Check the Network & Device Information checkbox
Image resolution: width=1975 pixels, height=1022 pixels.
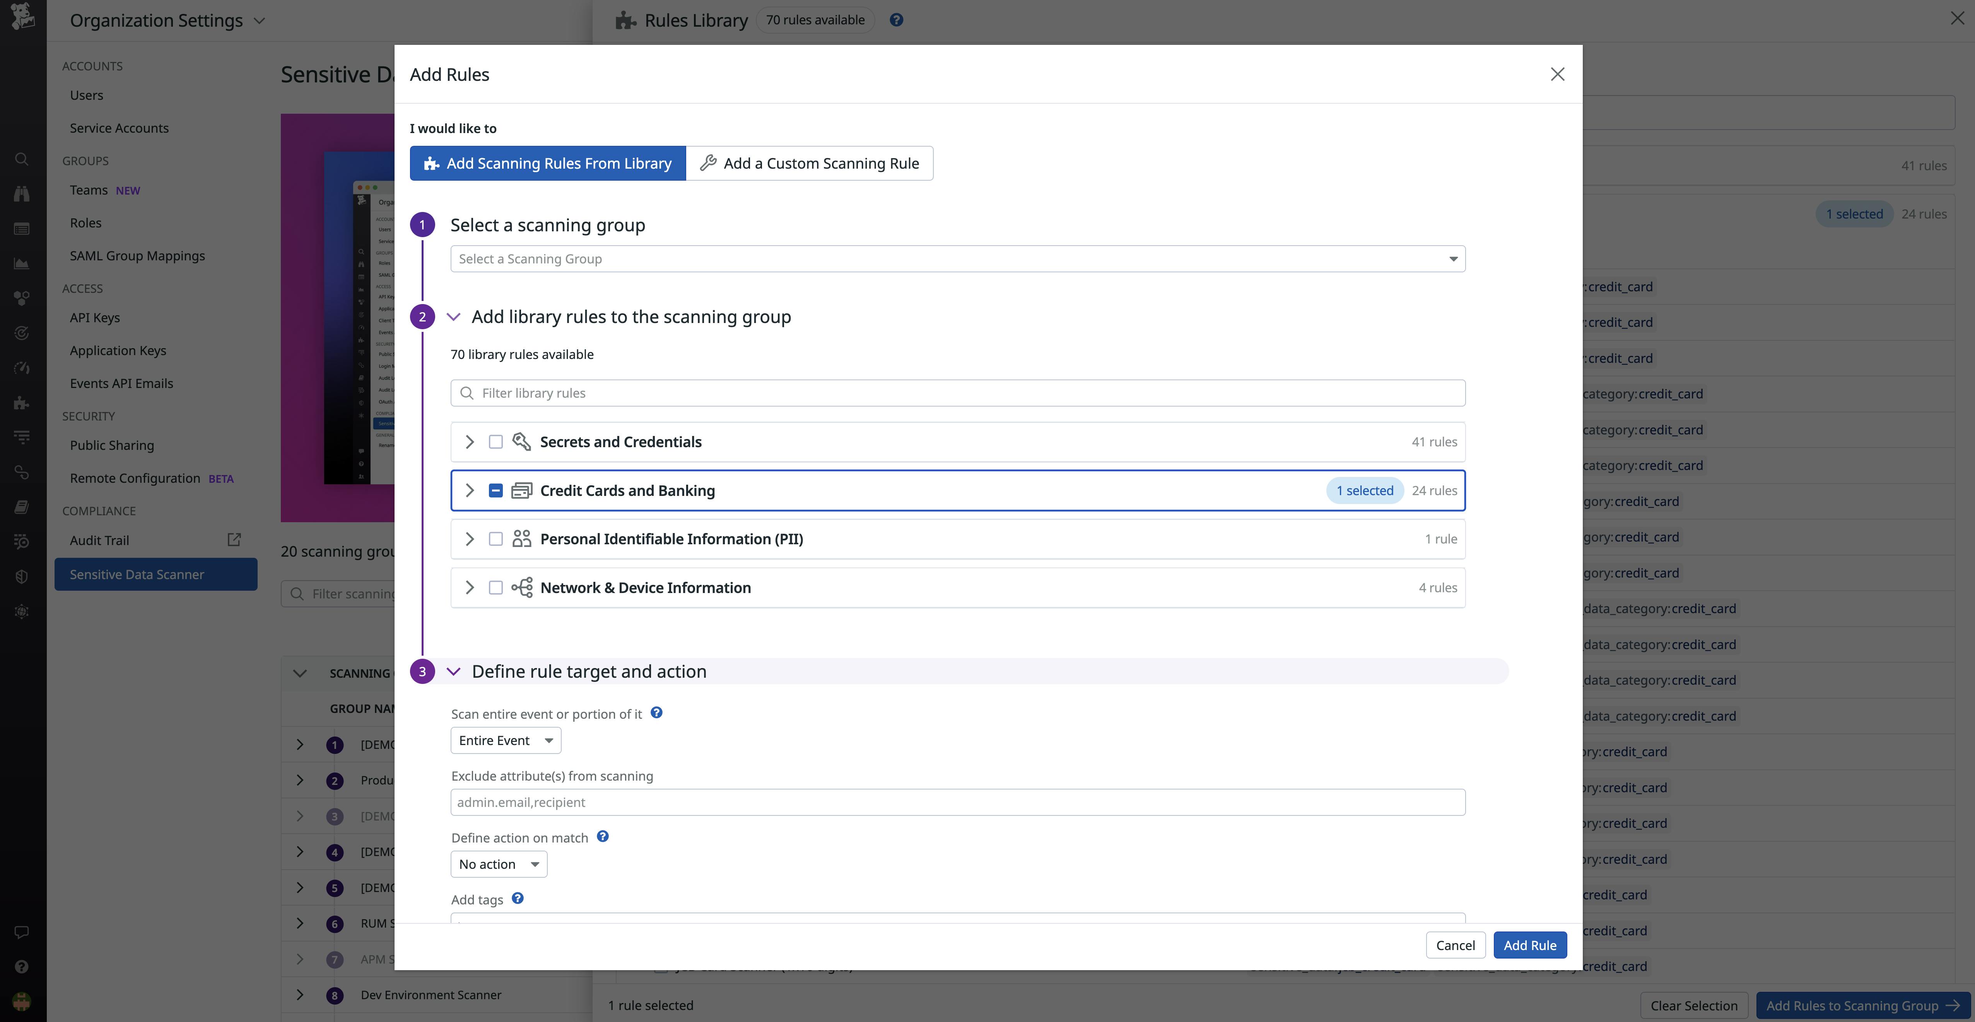point(496,587)
